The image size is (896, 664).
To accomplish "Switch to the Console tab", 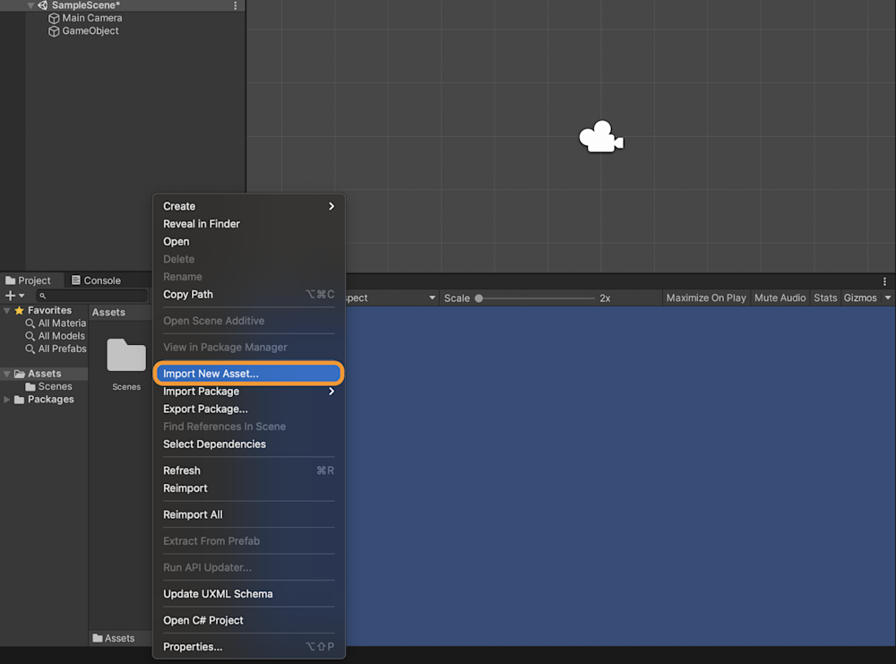I will tap(101, 280).
